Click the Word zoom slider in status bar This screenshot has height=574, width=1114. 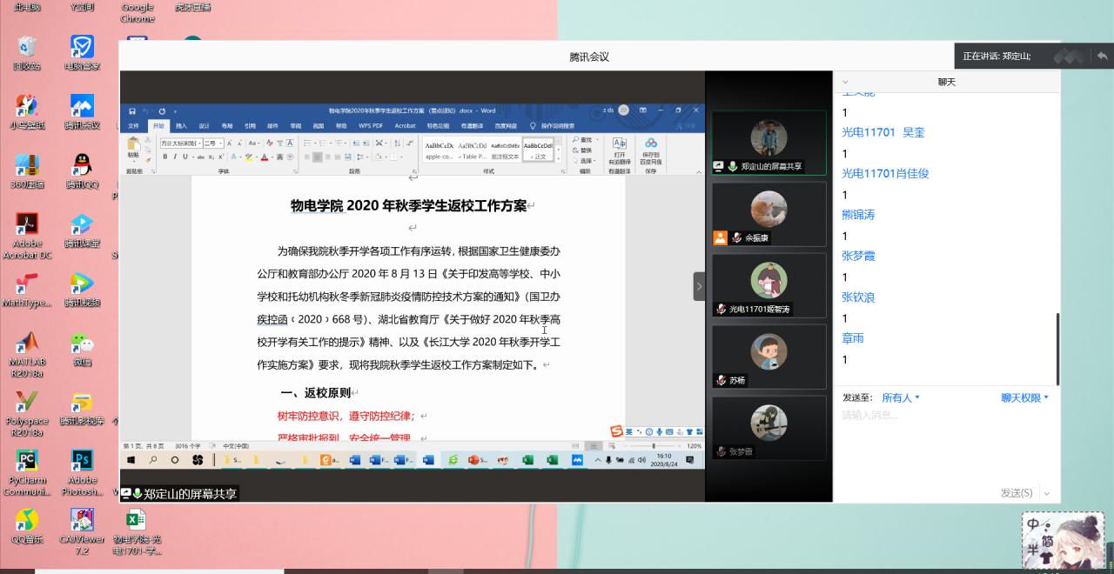654,446
